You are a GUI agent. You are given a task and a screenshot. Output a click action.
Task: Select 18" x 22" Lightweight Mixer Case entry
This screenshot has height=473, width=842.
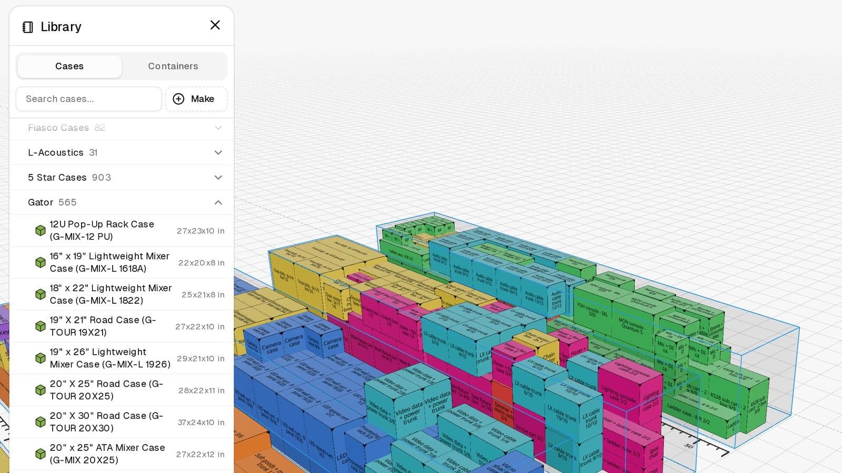pyautogui.click(x=122, y=294)
